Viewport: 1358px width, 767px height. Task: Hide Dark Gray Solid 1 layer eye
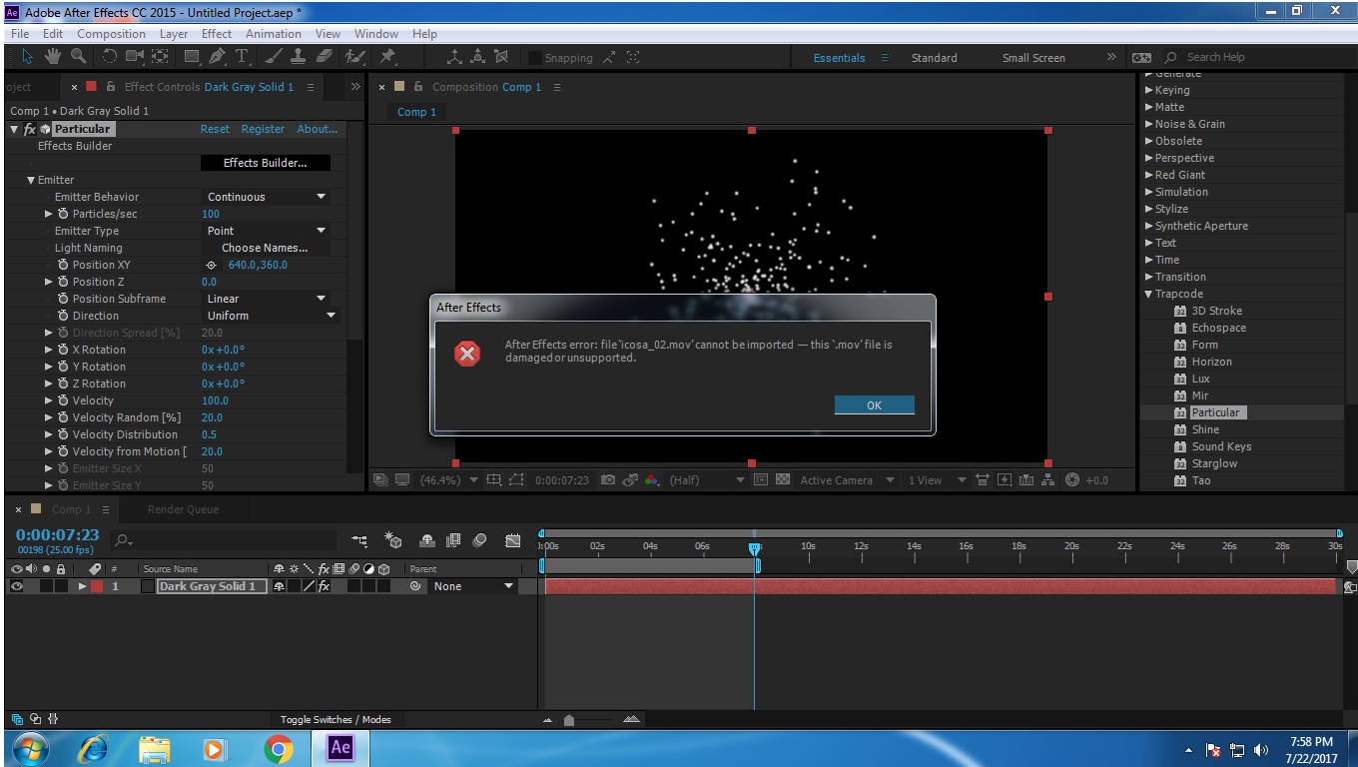coord(16,586)
